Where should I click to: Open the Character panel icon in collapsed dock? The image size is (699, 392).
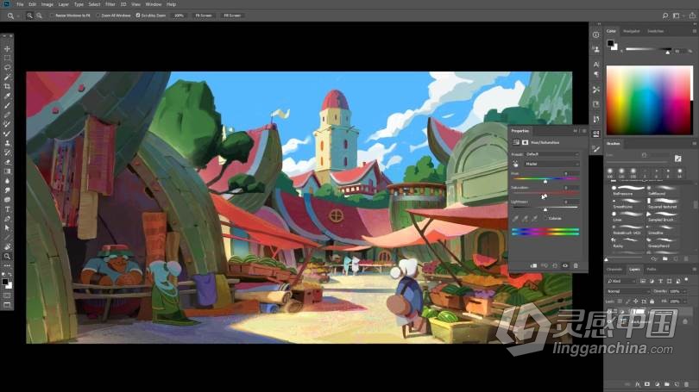tap(596, 64)
